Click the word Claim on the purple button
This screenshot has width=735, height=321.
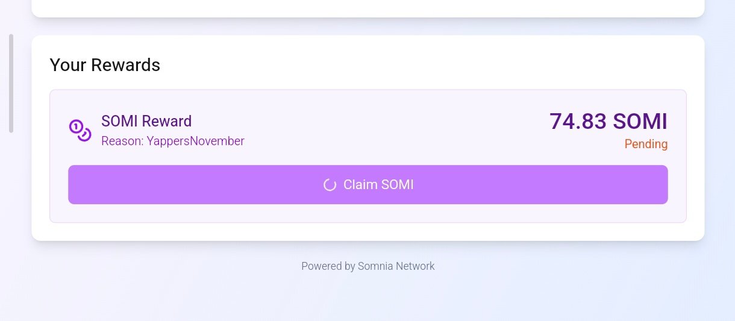tap(359, 185)
